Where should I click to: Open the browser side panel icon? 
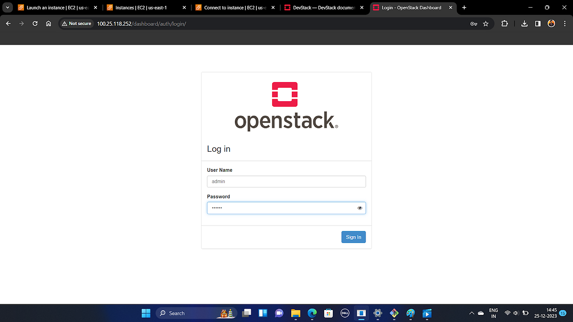click(x=537, y=23)
